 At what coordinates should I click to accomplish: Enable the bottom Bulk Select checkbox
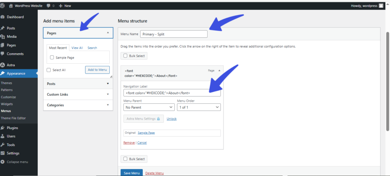click(125, 159)
